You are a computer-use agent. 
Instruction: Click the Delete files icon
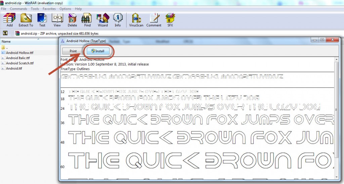click(72, 20)
